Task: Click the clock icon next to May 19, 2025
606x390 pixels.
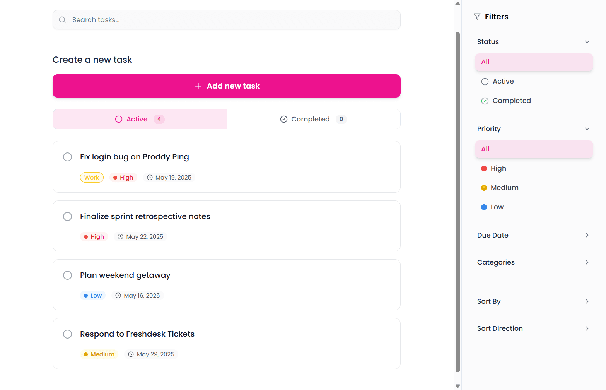Action: [150, 177]
